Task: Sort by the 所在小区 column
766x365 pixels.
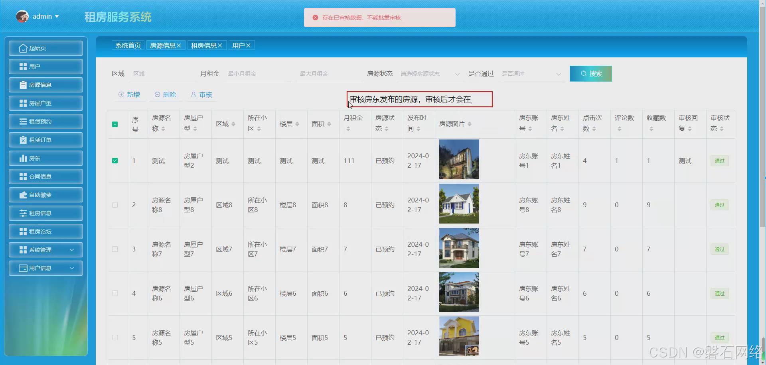Action: 259,129
